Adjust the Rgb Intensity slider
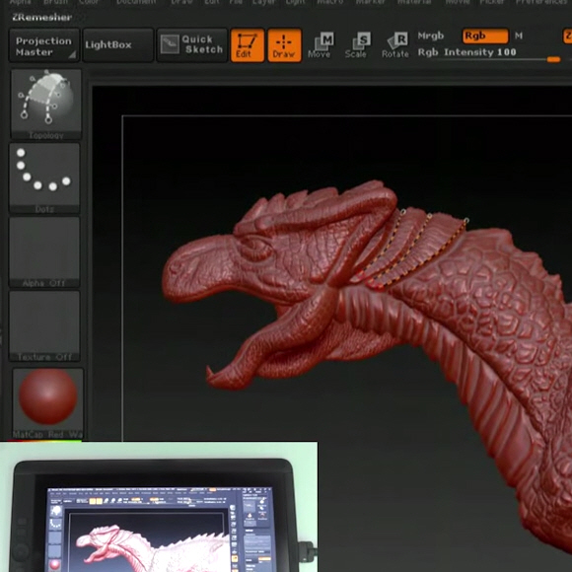The image size is (572, 572). tap(489, 54)
